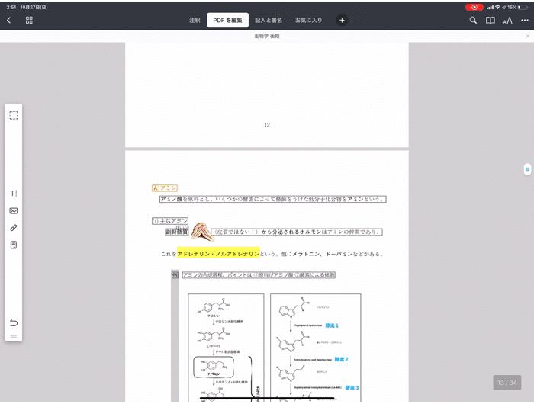The height and width of the screenshot is (404, 534).
Task: Select the 例 label box
Action: point(175,274)
